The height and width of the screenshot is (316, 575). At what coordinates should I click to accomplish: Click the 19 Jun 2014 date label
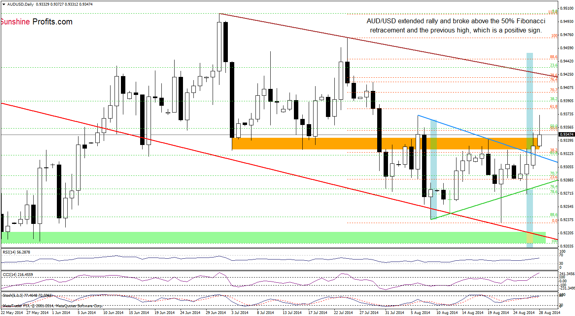click(165, 313)
